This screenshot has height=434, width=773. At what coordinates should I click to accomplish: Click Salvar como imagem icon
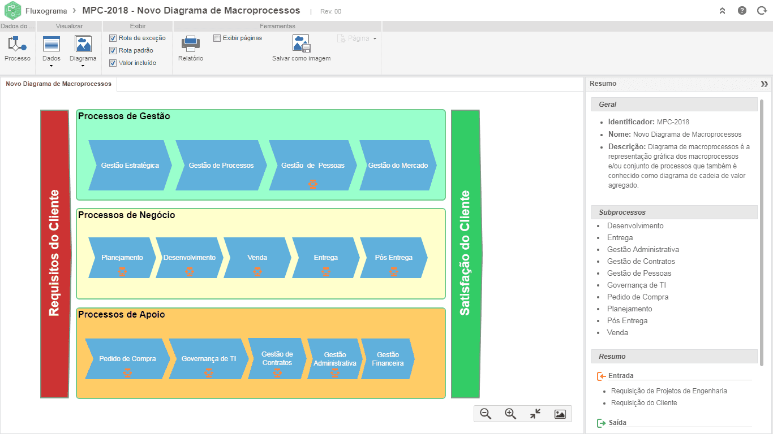[x=301, y=44]
